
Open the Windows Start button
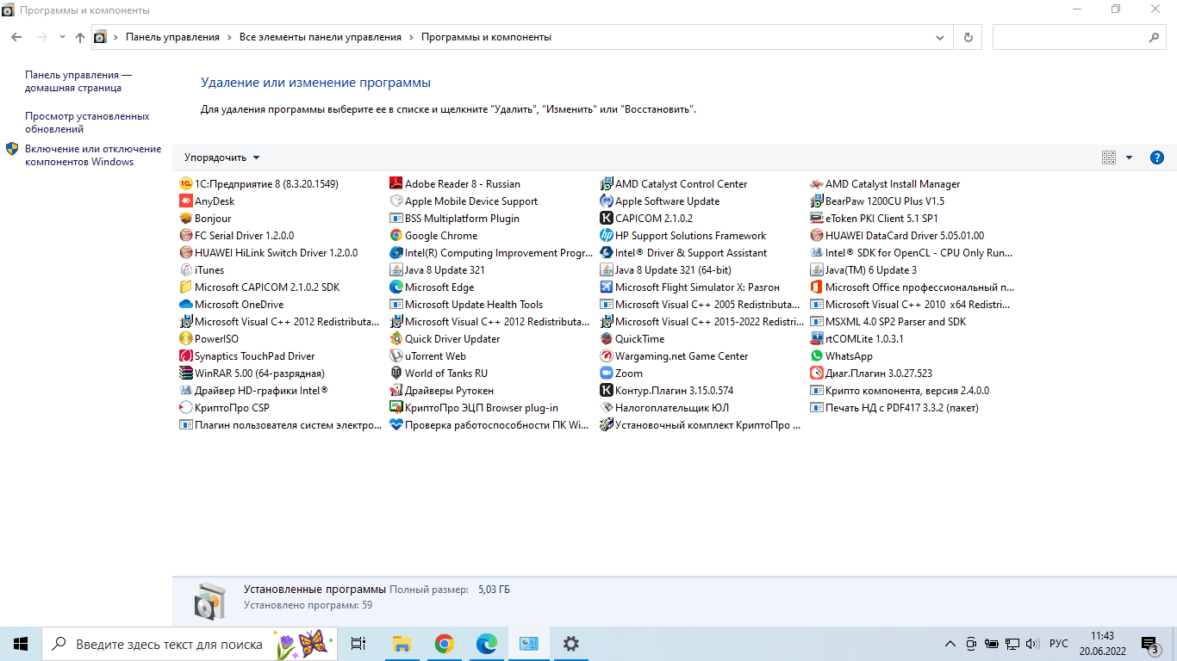pyautogui.click(x=21, y=644)
